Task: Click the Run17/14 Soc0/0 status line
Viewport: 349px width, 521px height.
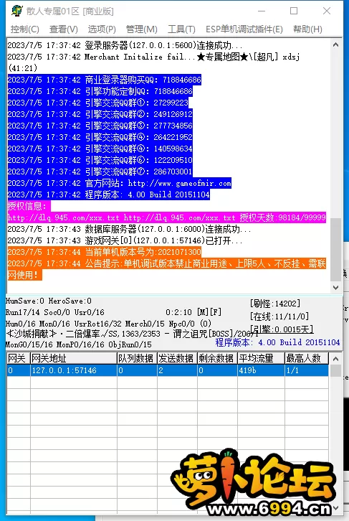Action: coord(55,312)
